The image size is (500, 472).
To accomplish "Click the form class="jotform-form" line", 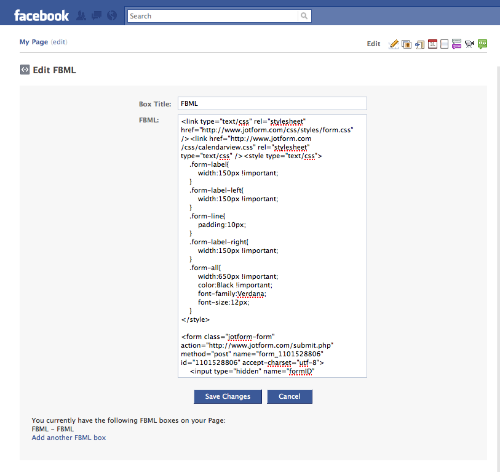I will point(228,337).
